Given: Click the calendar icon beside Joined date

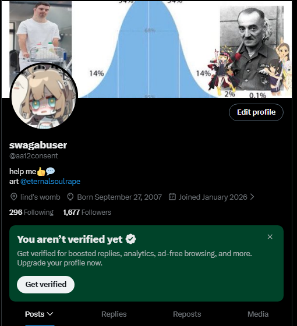Looking at the screenshot, I should click(172, 197).
